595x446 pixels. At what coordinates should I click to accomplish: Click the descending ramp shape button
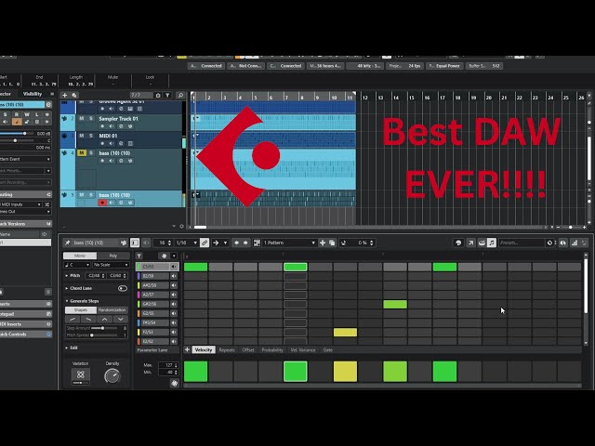click(88, 319)
